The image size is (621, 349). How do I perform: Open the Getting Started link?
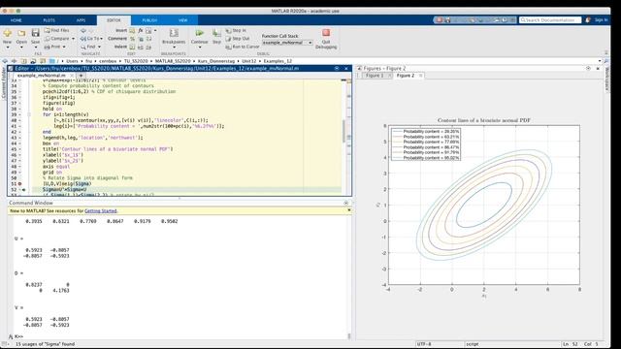101,211
